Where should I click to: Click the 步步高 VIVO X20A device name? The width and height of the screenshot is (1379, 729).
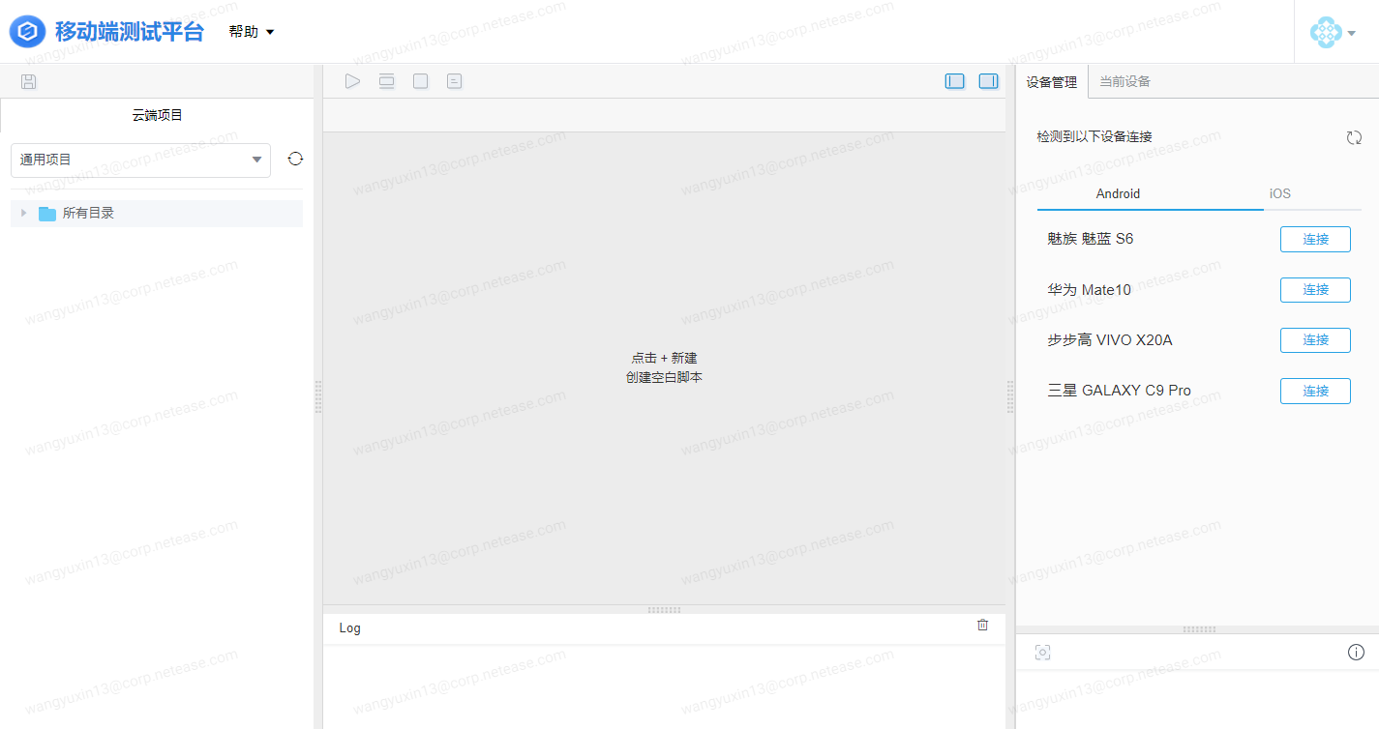coord(1110,340)
